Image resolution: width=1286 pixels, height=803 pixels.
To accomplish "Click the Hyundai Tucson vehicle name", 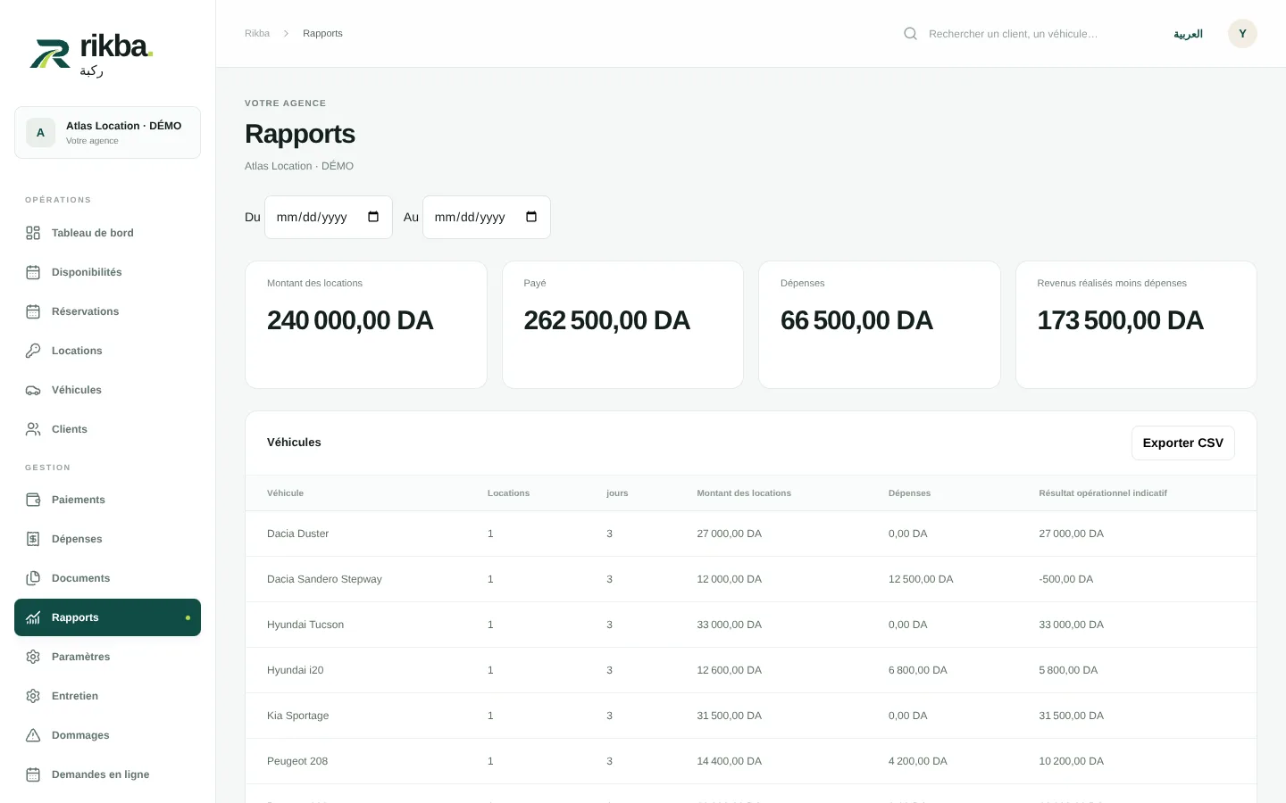I will [305, 625].
